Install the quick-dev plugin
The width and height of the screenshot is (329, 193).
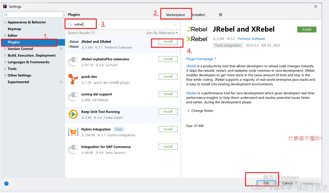(x=168, y=77)
